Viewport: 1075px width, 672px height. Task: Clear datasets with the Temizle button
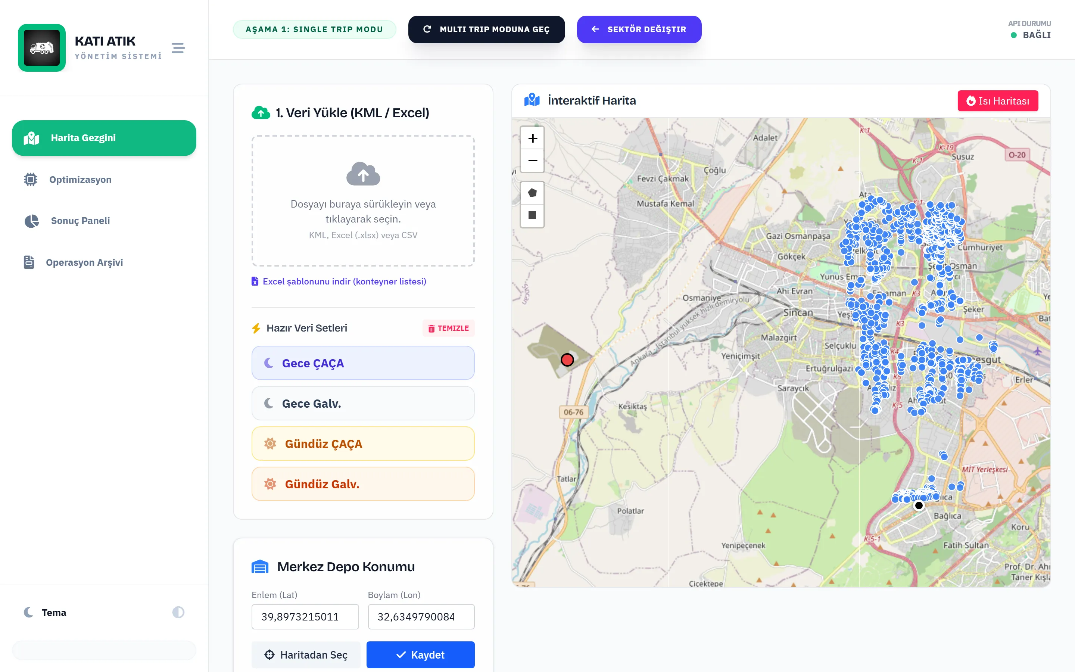(448, 328)
